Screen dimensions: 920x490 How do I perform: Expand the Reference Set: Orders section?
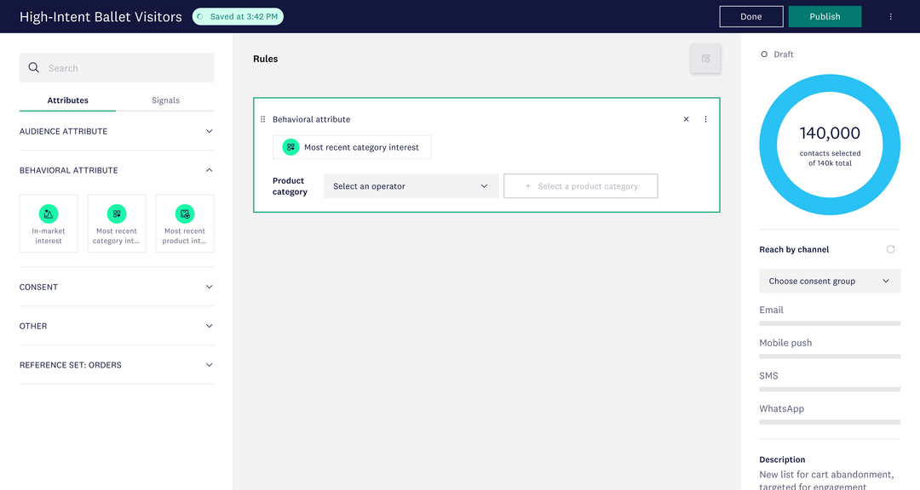click(x=209, y=365)
